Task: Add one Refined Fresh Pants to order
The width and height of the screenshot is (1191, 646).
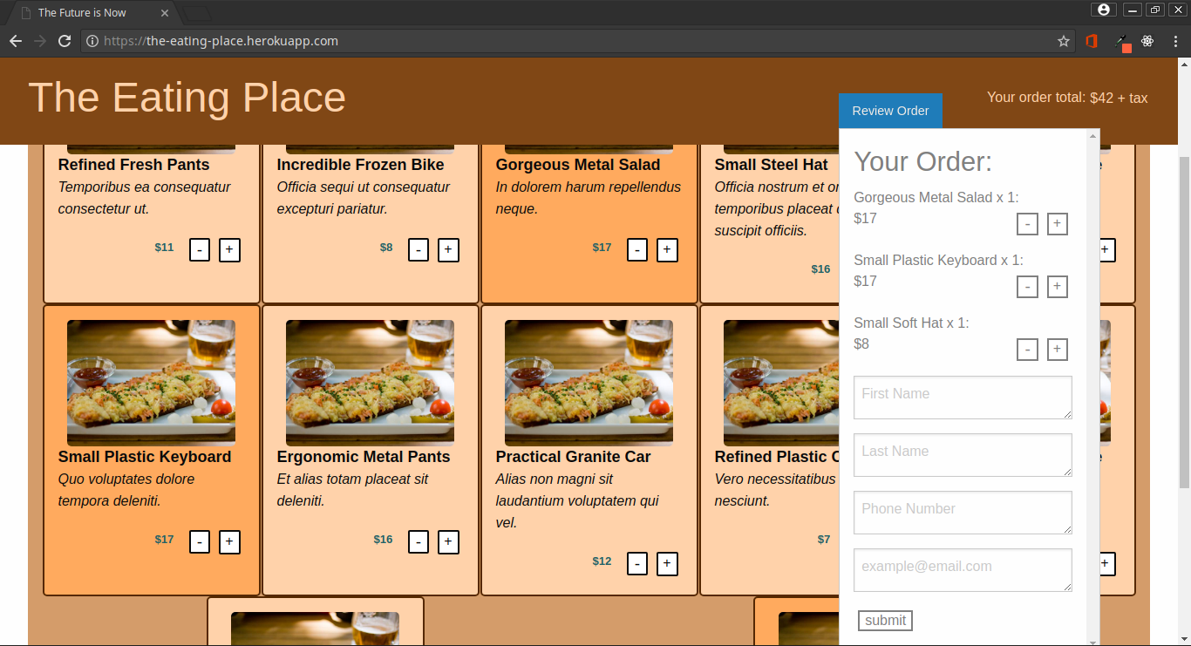Action: (229, 250)
